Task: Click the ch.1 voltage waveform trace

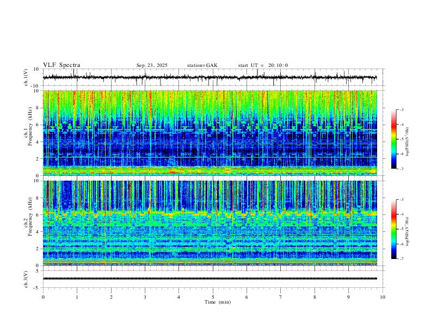Action: [210, 77]
